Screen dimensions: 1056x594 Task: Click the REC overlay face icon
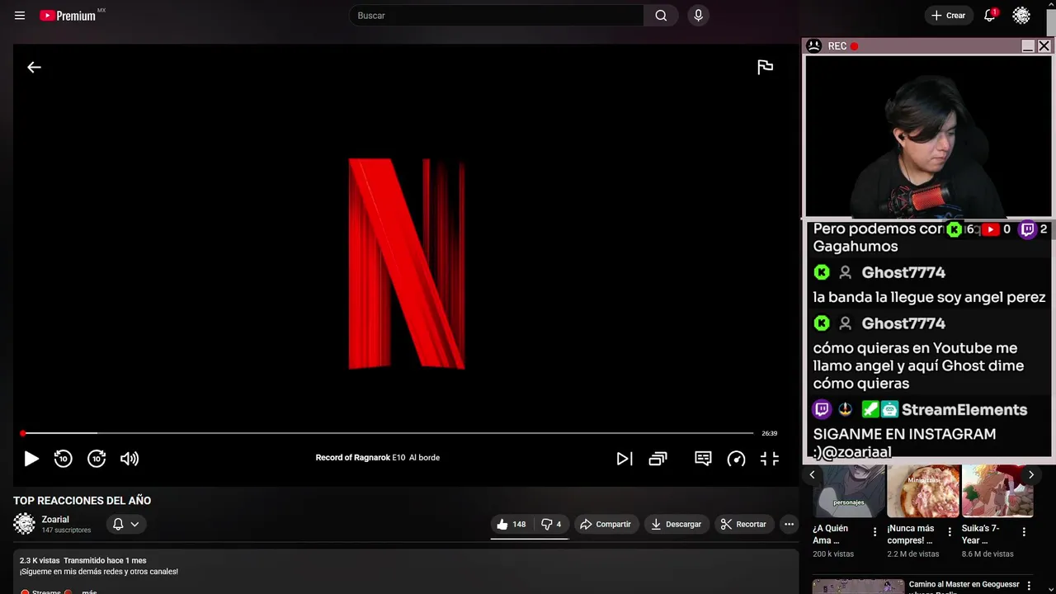pos(813,46)
